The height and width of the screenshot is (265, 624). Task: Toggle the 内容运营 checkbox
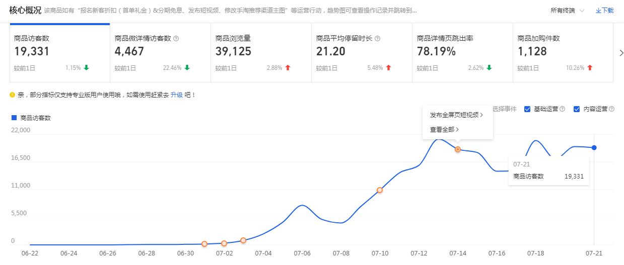coord(577,109)
